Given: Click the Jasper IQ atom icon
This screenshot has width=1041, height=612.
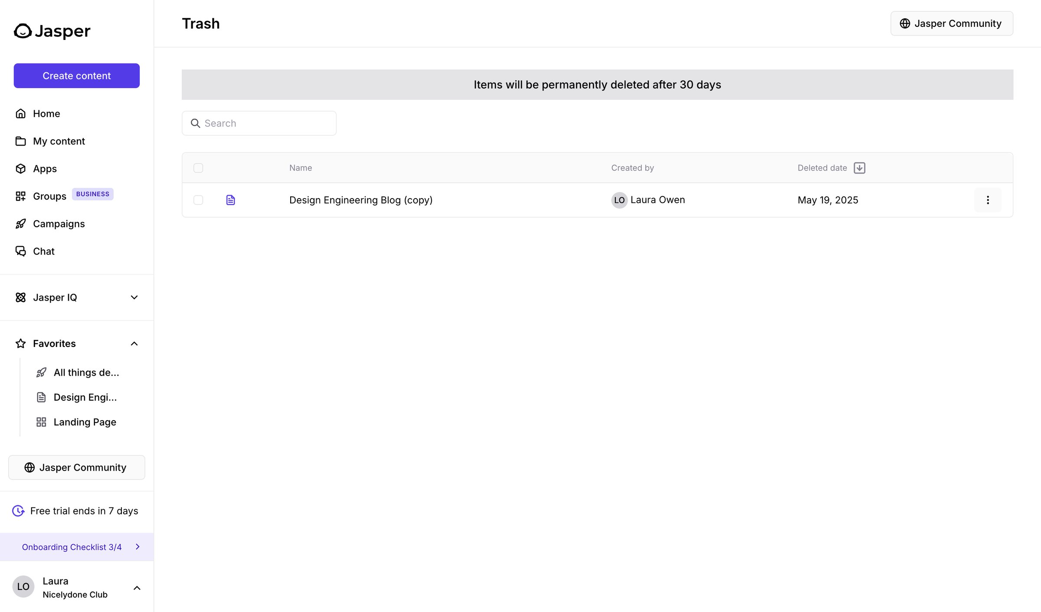Looking at the screenshot, I should (x=20, y=298).
